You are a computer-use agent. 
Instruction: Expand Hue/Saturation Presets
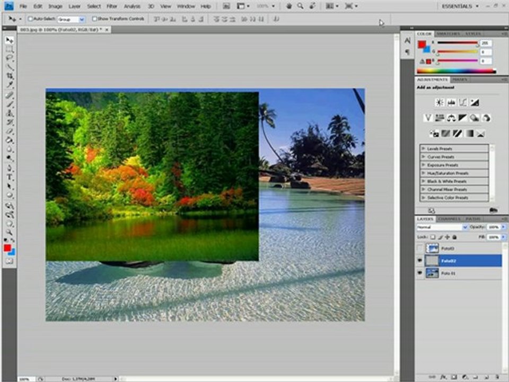coord(423,173)
